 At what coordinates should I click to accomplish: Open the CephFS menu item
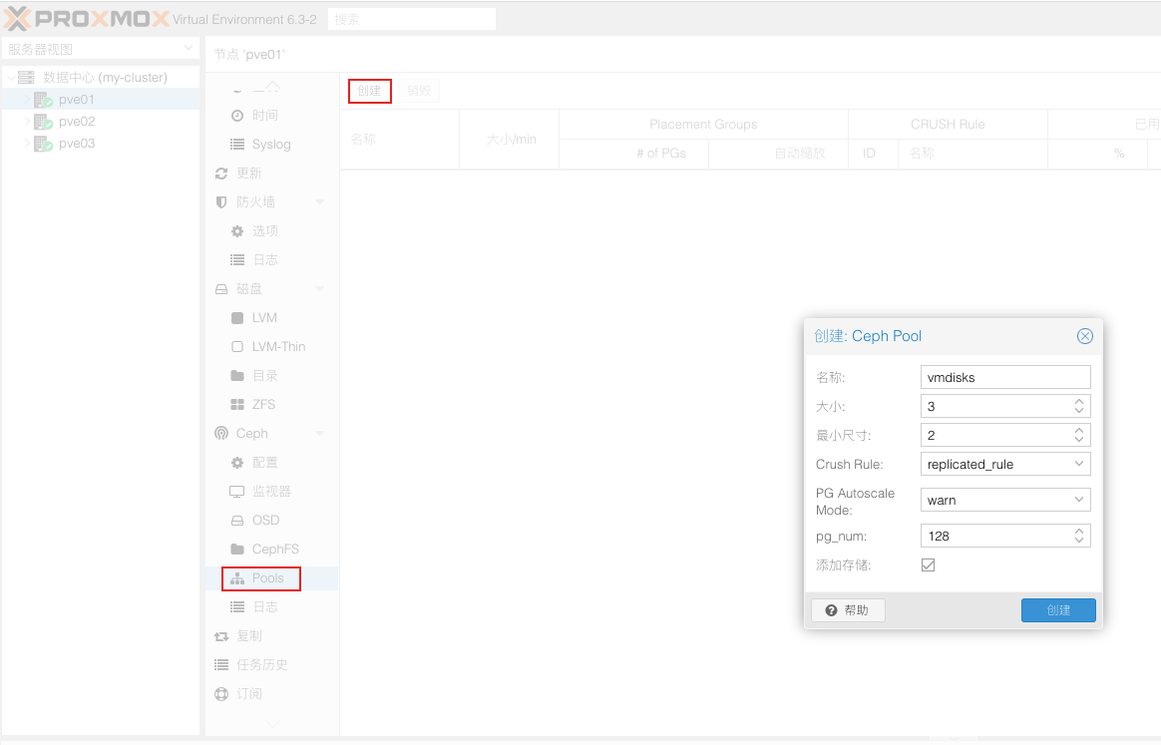[x=271, y=550]
